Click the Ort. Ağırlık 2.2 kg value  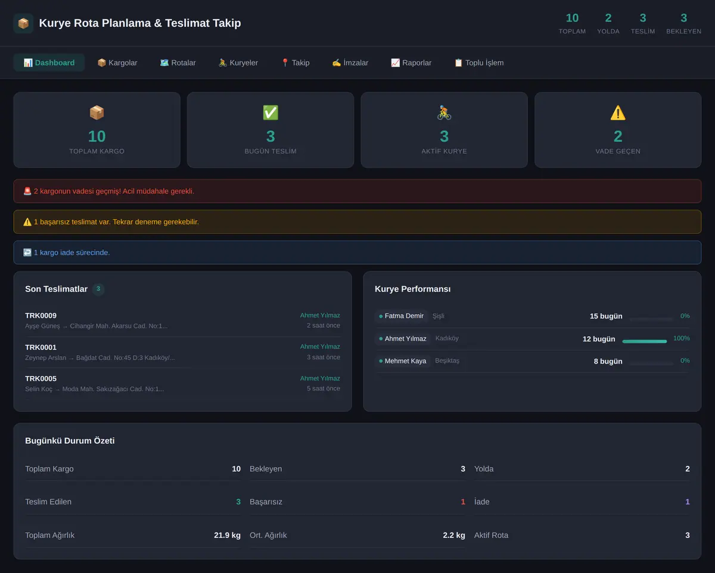(454, 535)
